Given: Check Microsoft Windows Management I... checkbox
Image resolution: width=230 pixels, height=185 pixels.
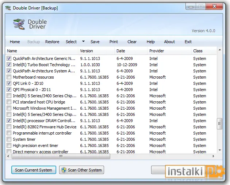Looking at the screenshot, I should tap(9, 108).
